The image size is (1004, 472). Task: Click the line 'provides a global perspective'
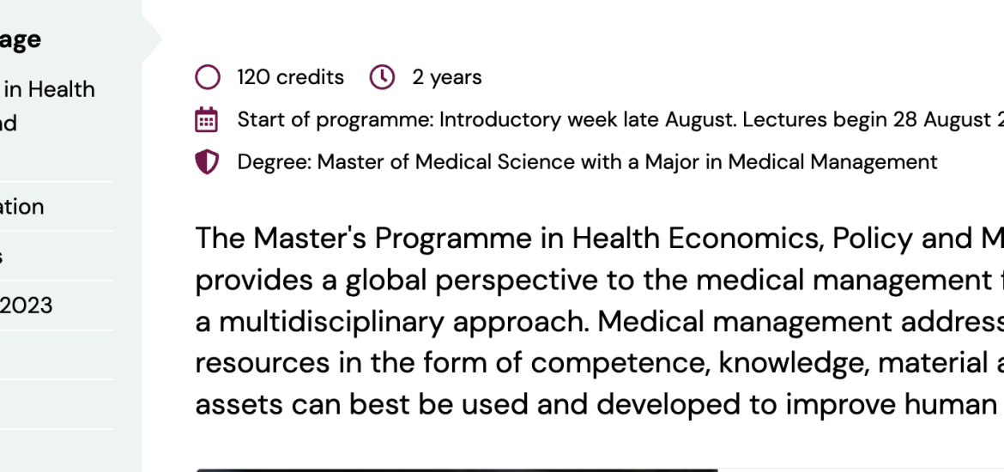coord(599,281)
